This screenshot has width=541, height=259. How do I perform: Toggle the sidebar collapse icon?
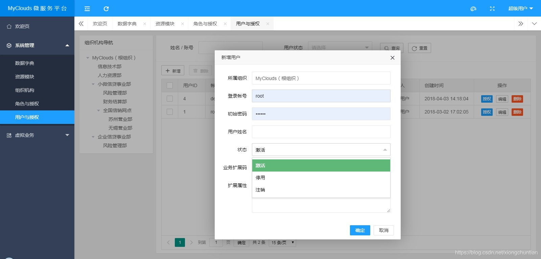pos(87,9)
